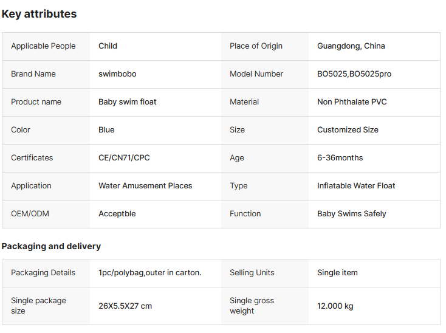Click the Customized Size value
Screen dimensions: 446x333
pyautogui.click(x=348, y=130)
